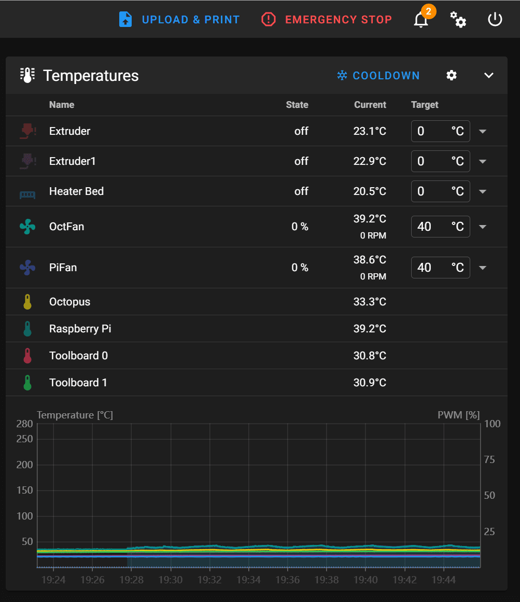
Task: Click the Octopus sensor name
Action: tap(69, 302)
